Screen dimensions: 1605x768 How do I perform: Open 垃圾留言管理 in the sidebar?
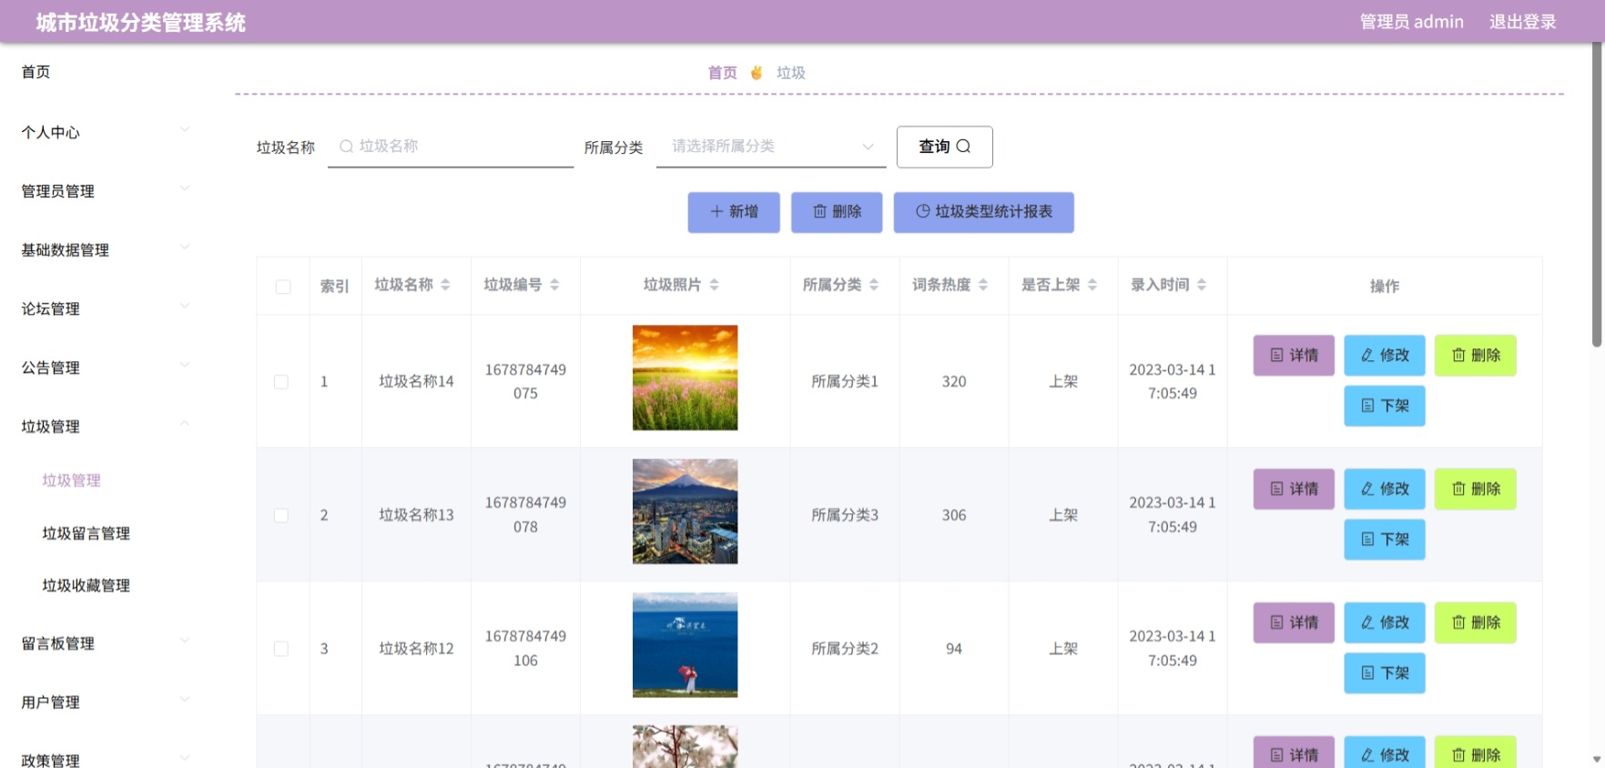(86, 533)
